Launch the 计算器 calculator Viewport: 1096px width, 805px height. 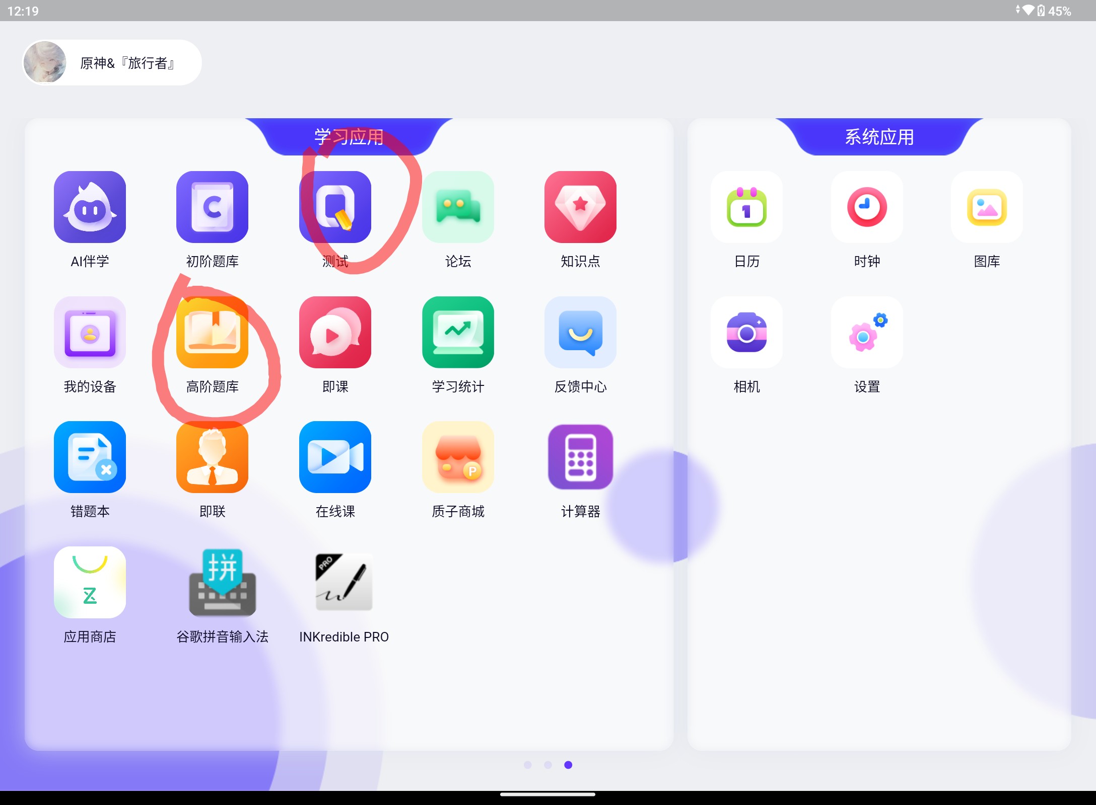pos(580,457)
